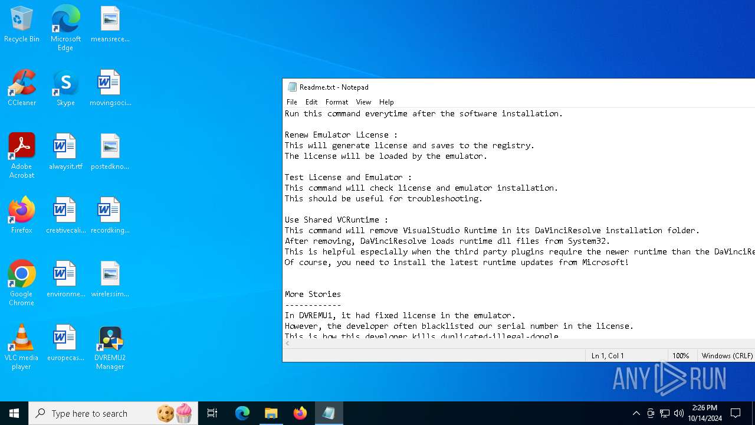
Task: Click the line 'Run this command everytime after...'
Action: (424, 113)
